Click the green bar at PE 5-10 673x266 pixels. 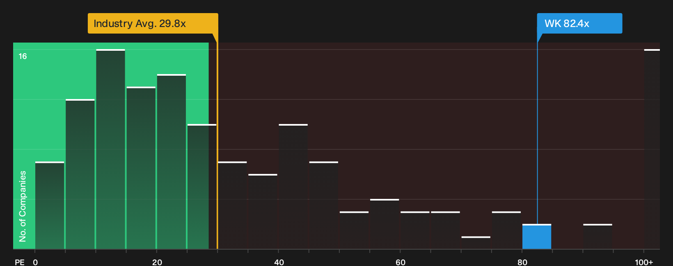[80, 174]
